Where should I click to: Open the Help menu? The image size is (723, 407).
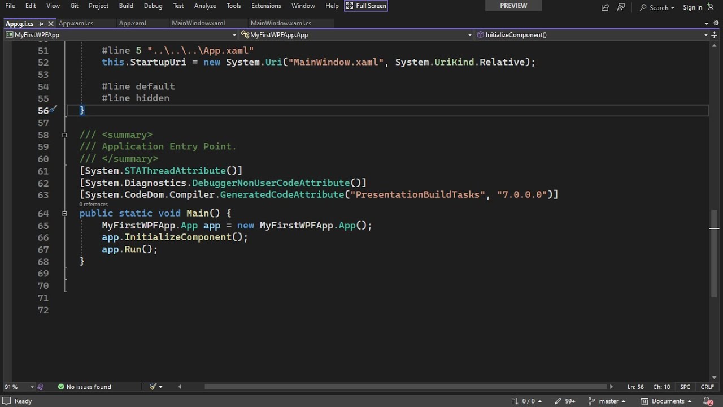pyautogui.click(x=332, y=6)
